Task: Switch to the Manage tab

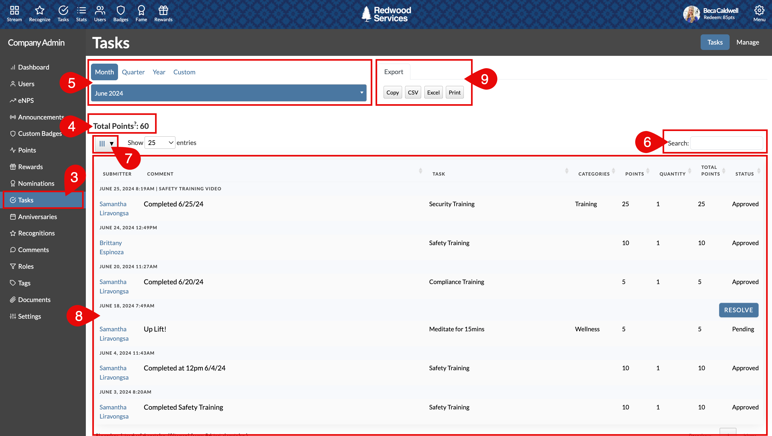Action: [x=748, y=42]
